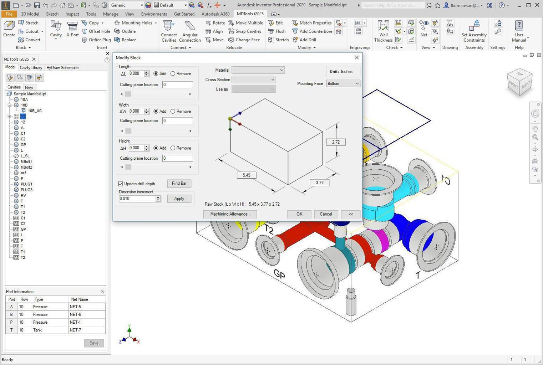The width and height of the screenshot is (543, 365).
Task: Select the Offset Hole tool
Action: click(x=96, y=31)
